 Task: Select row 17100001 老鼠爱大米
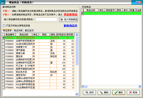point(38,47)
